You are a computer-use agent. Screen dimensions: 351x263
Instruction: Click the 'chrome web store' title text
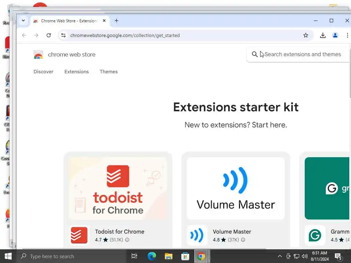(72, 54)
